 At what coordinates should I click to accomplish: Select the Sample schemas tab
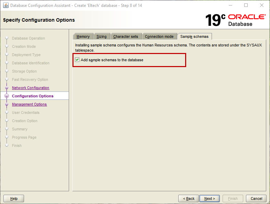coord(194,36)
